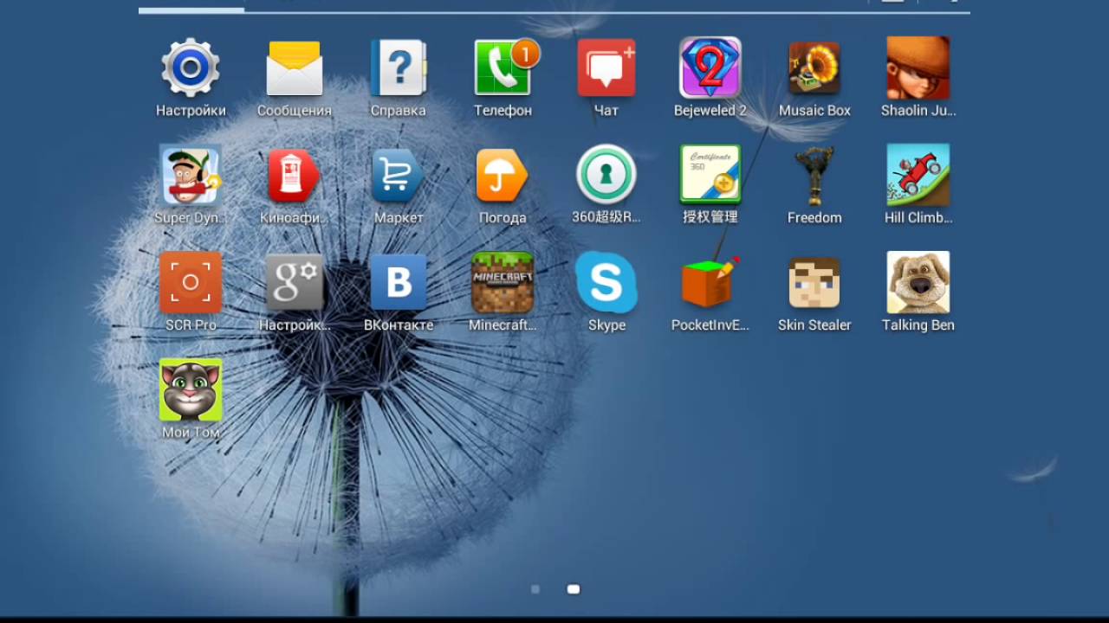Open the Musaic Box game
The height and width of the screenshot is (623, 1109).
(x=814, y=67)
